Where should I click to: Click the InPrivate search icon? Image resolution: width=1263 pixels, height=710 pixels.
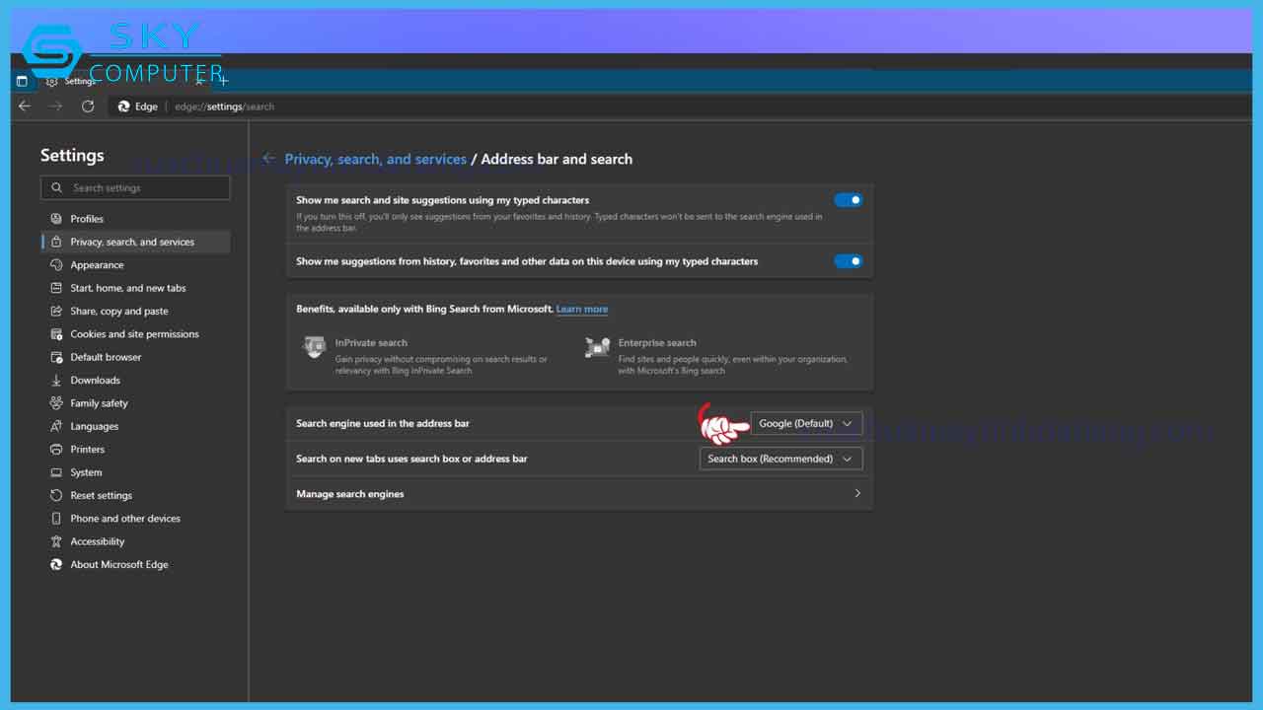[x=315, y=347]
